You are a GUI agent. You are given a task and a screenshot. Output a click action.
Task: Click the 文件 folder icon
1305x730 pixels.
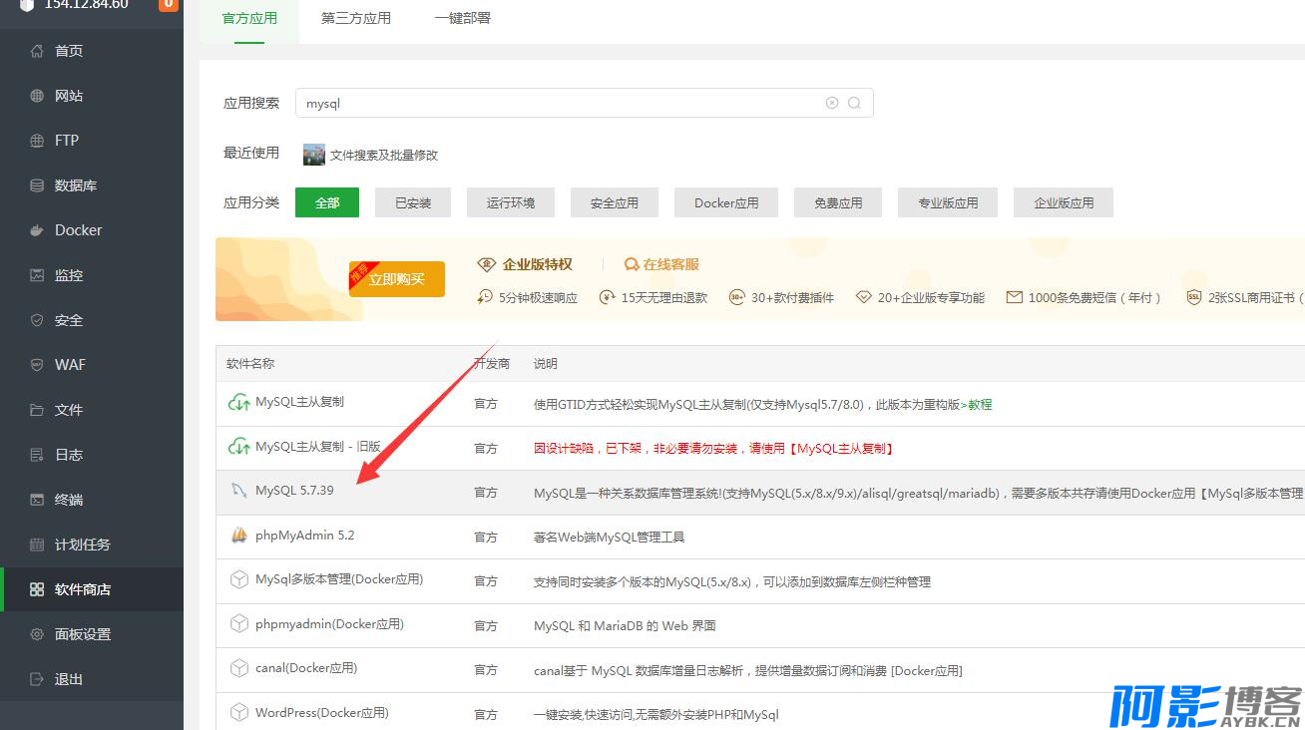(x=37, y=410)
